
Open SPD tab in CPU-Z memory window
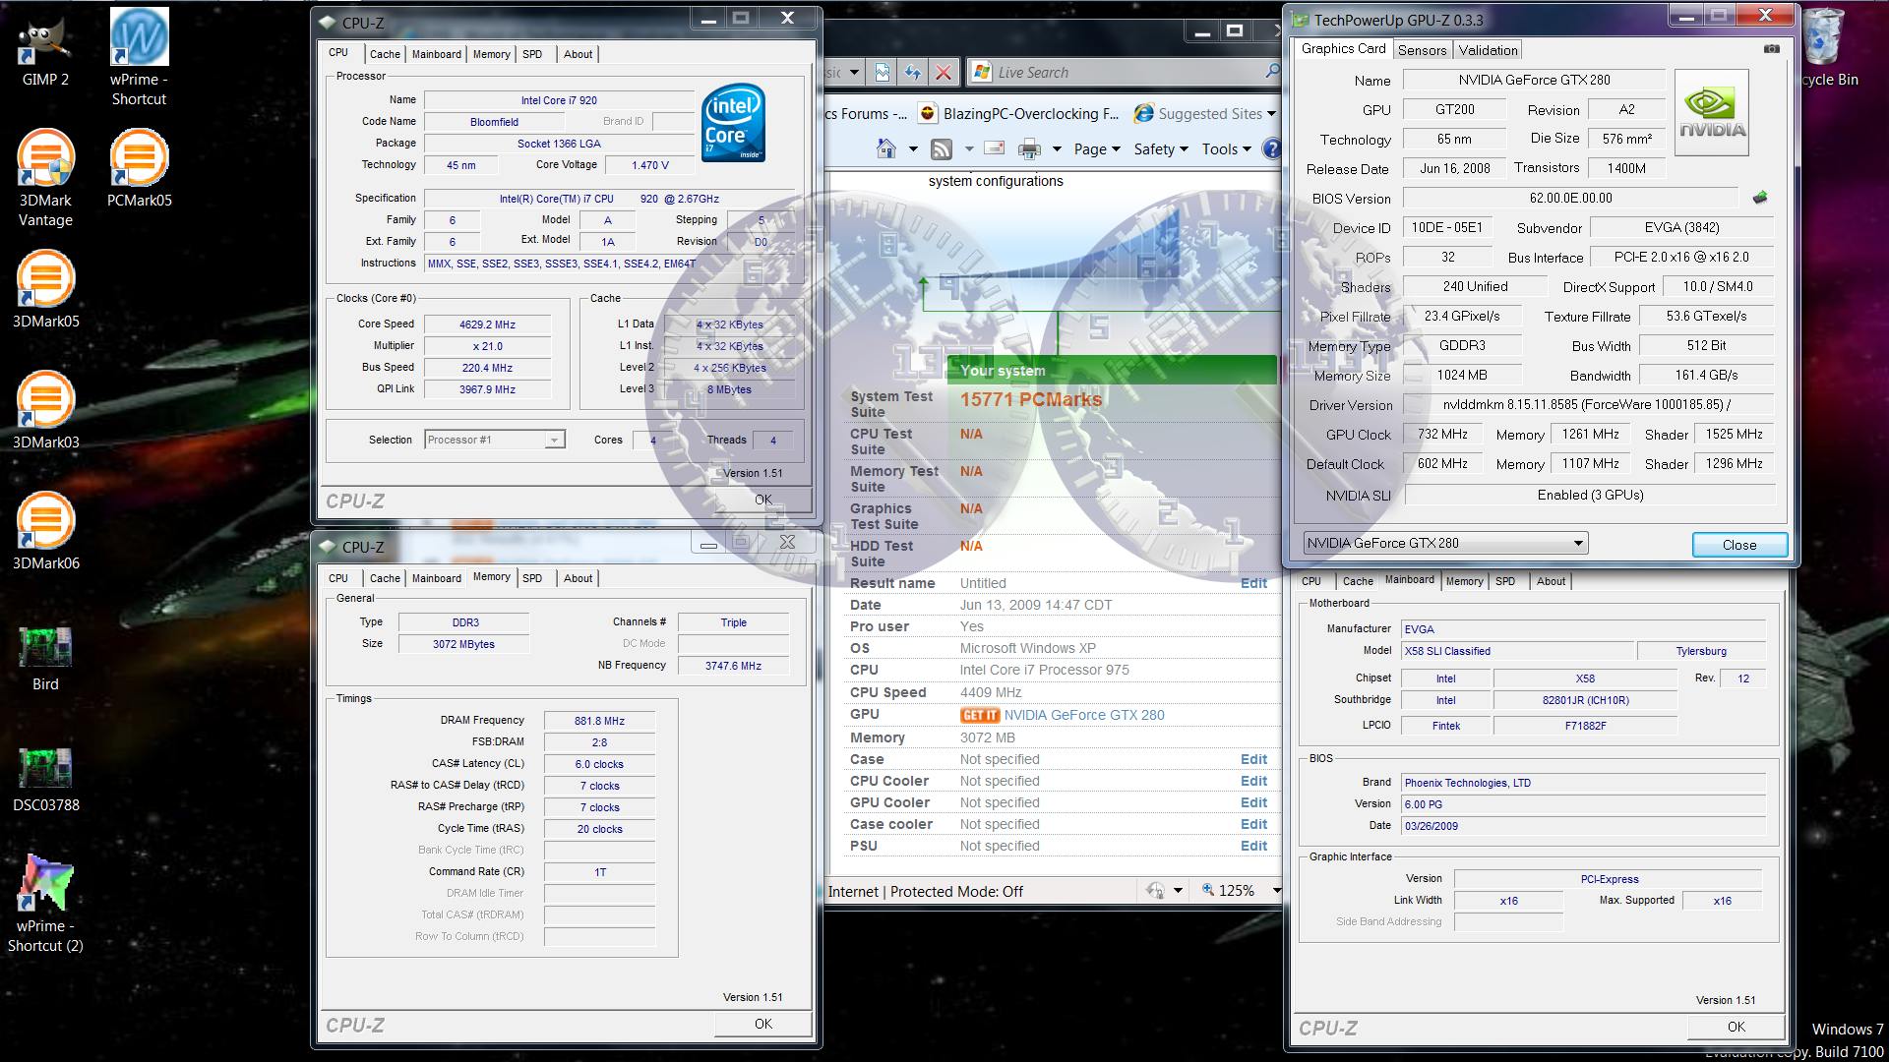(x=532, y=578)
